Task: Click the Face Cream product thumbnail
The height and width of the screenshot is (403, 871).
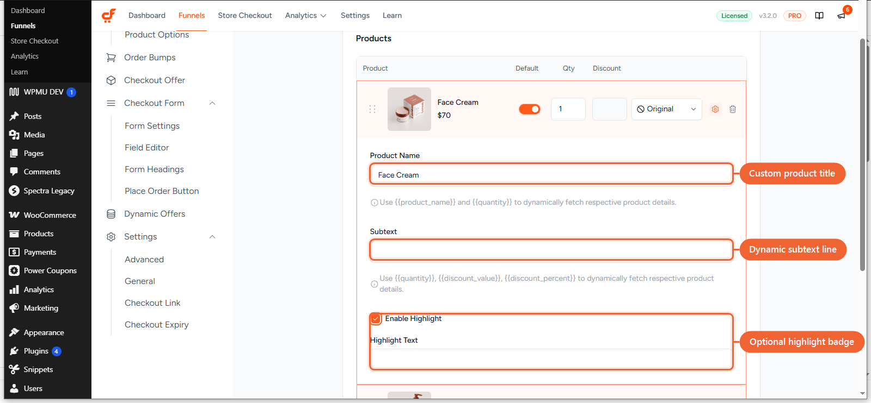Action: pos(409,109)
